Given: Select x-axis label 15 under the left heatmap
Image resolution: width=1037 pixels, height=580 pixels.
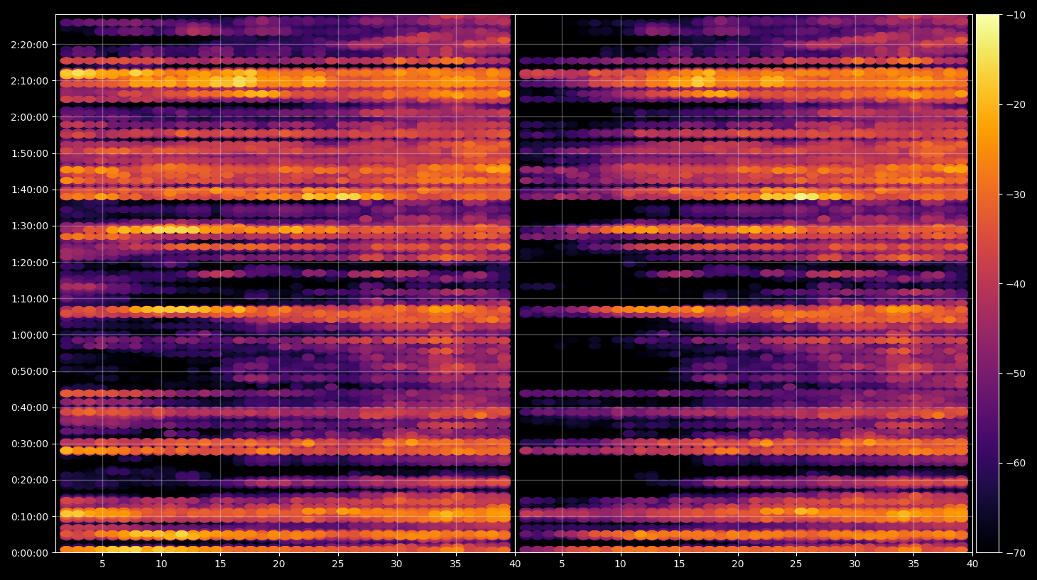Looking at the screenshot, I should pos(220,564).
